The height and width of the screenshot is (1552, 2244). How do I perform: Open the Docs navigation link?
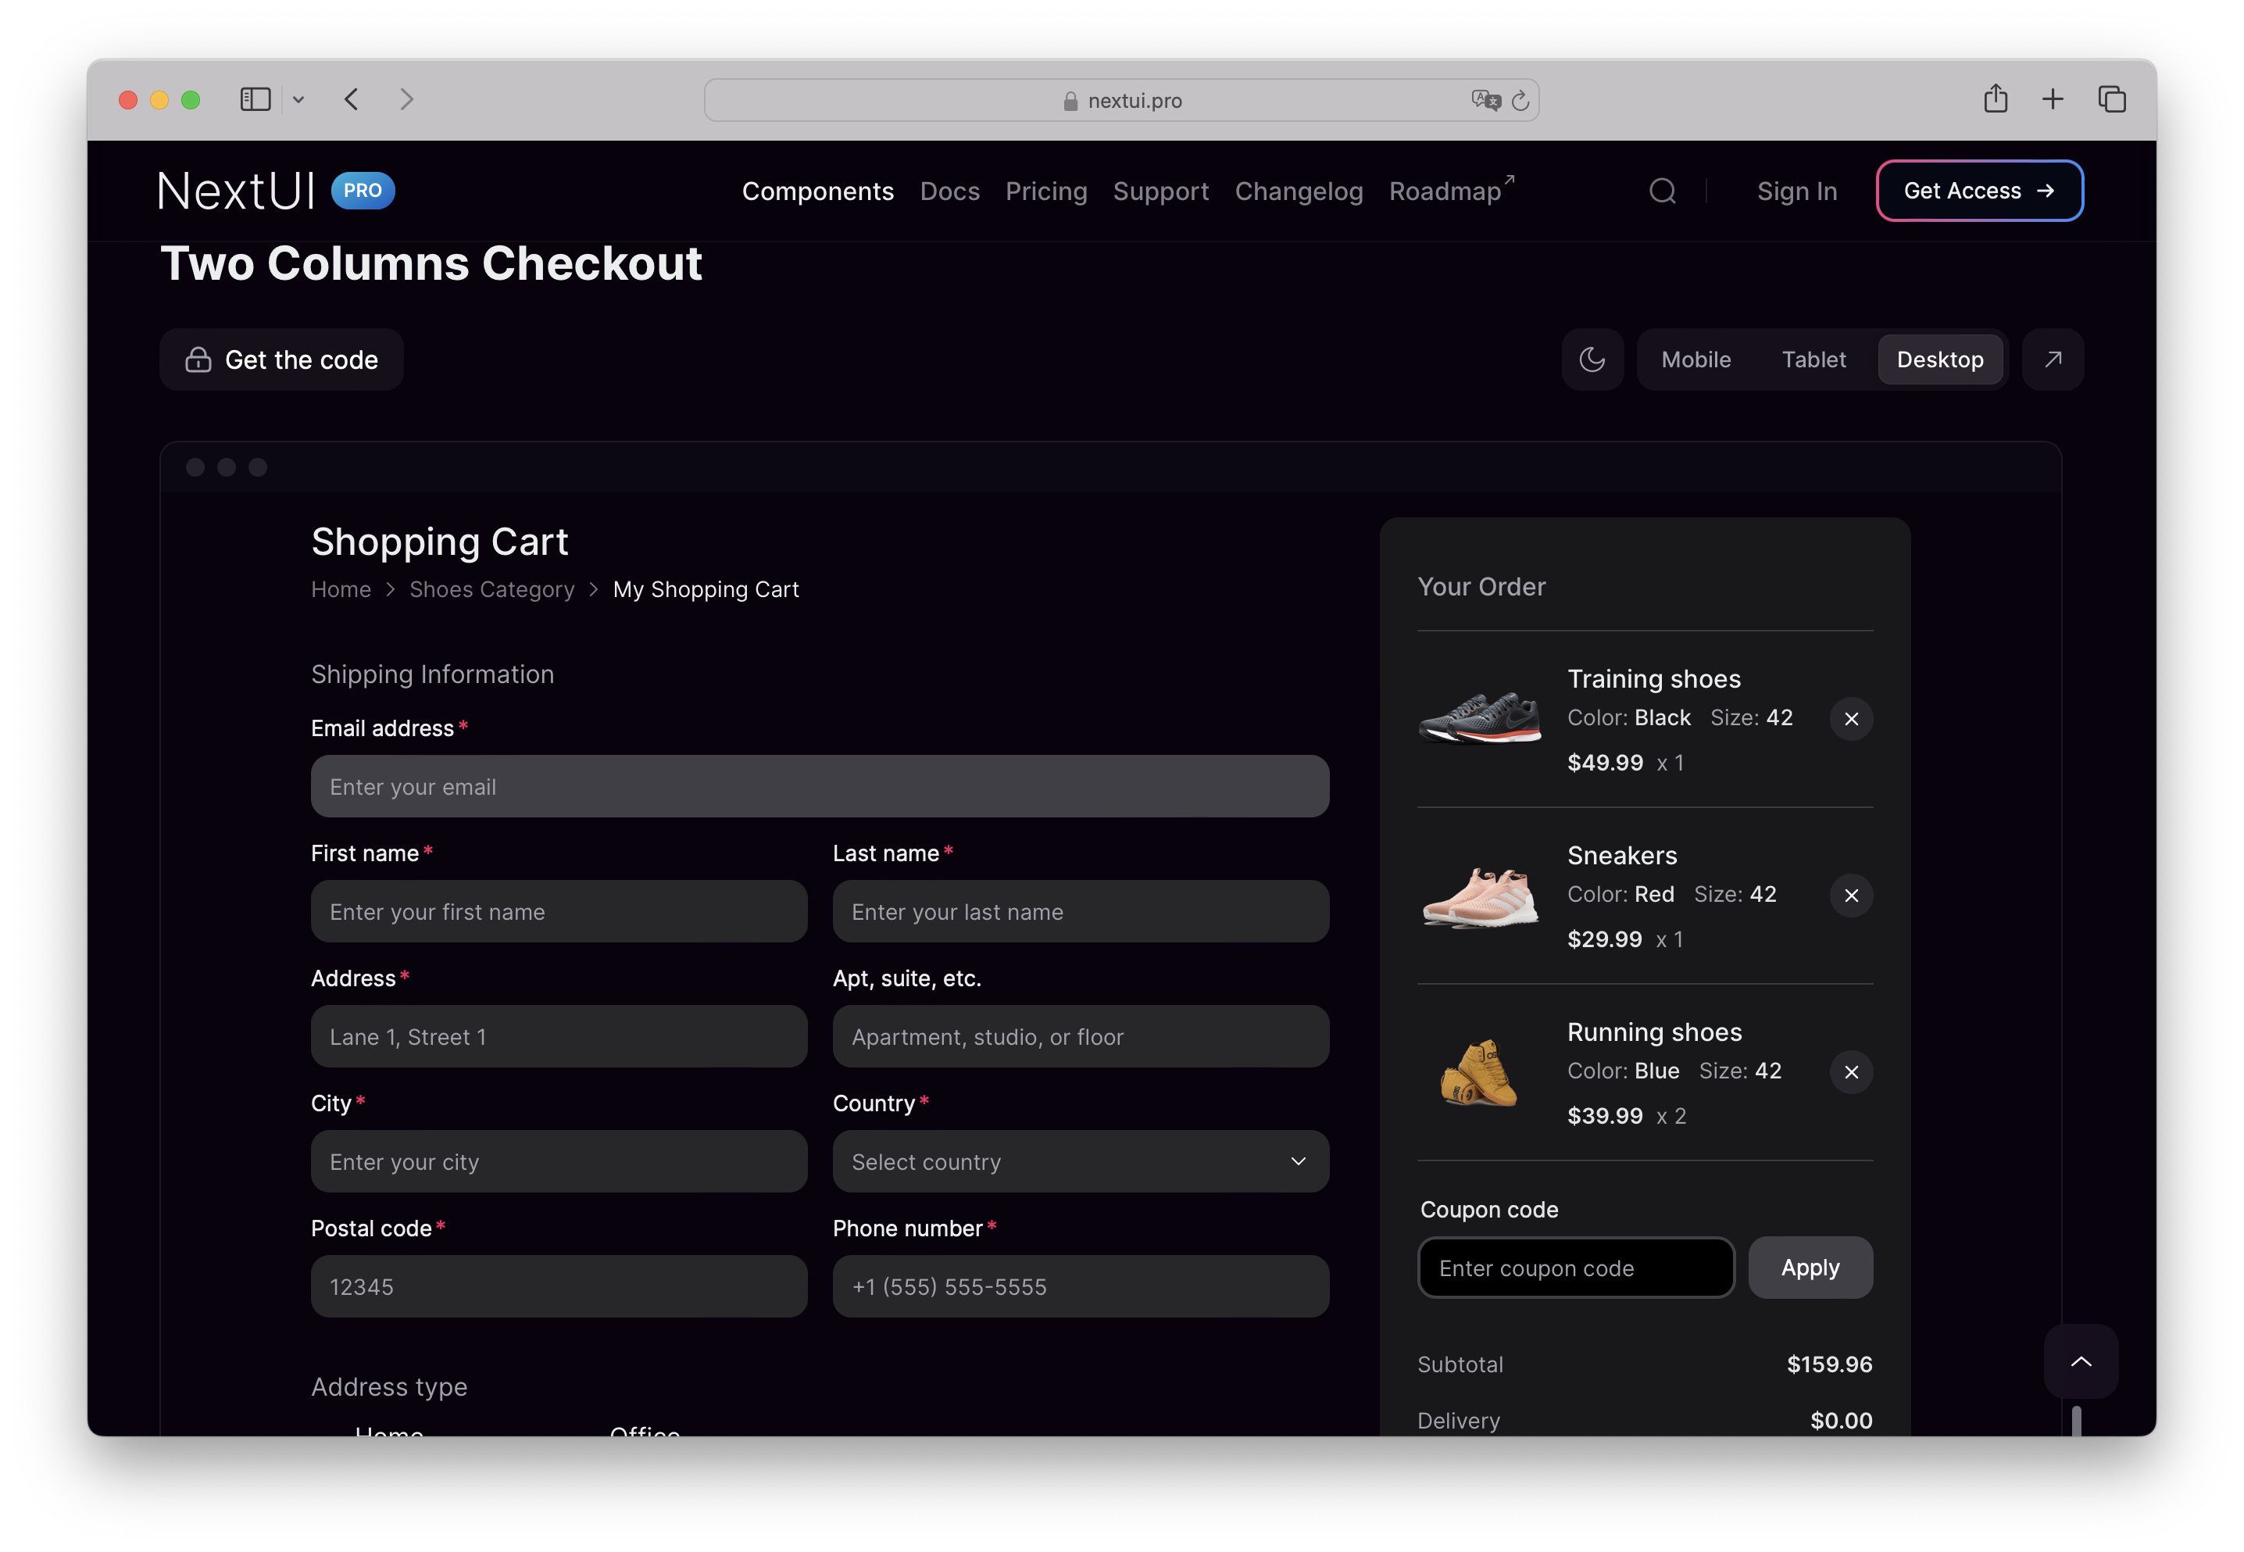click(x=950, y=191)
